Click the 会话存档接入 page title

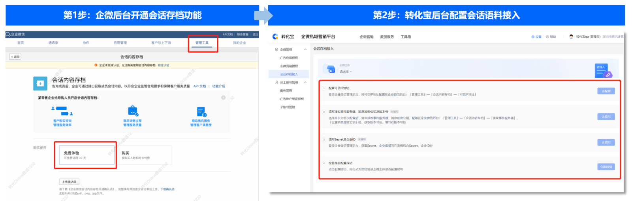pyautogui.click(x=324, y=49)
